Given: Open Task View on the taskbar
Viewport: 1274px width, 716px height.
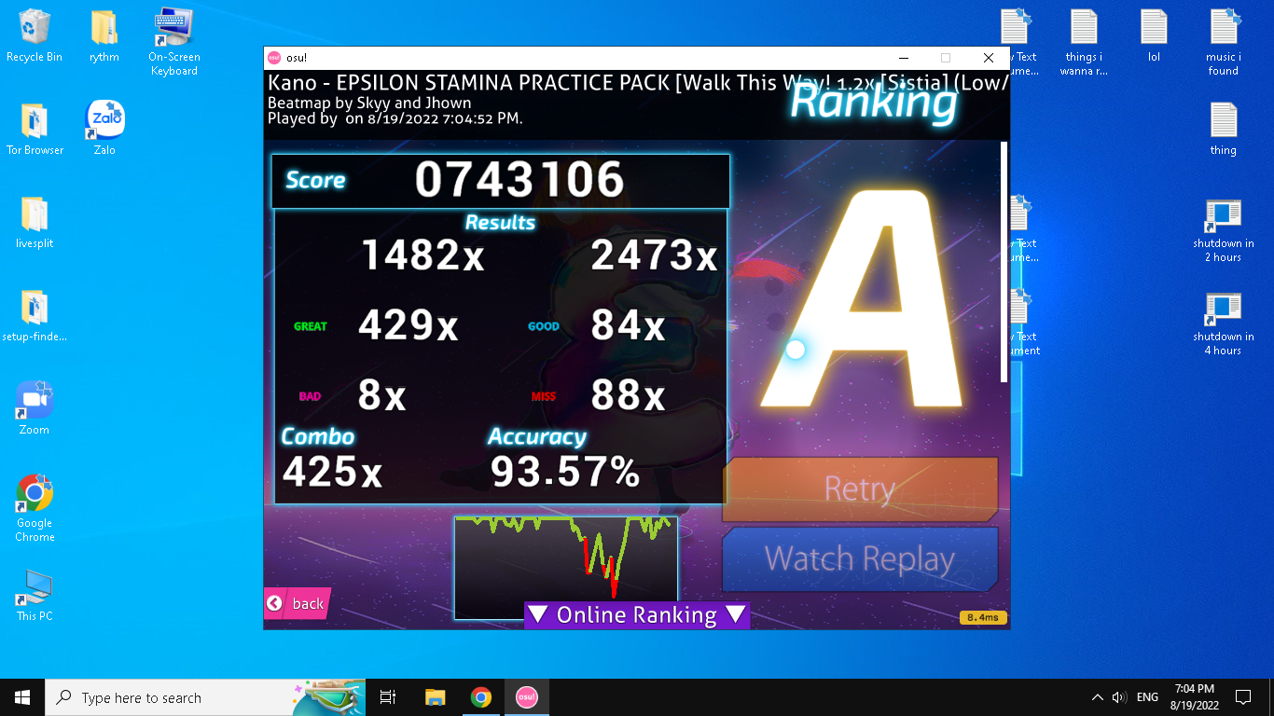Looking at the screenshot, I should (388, 697).
